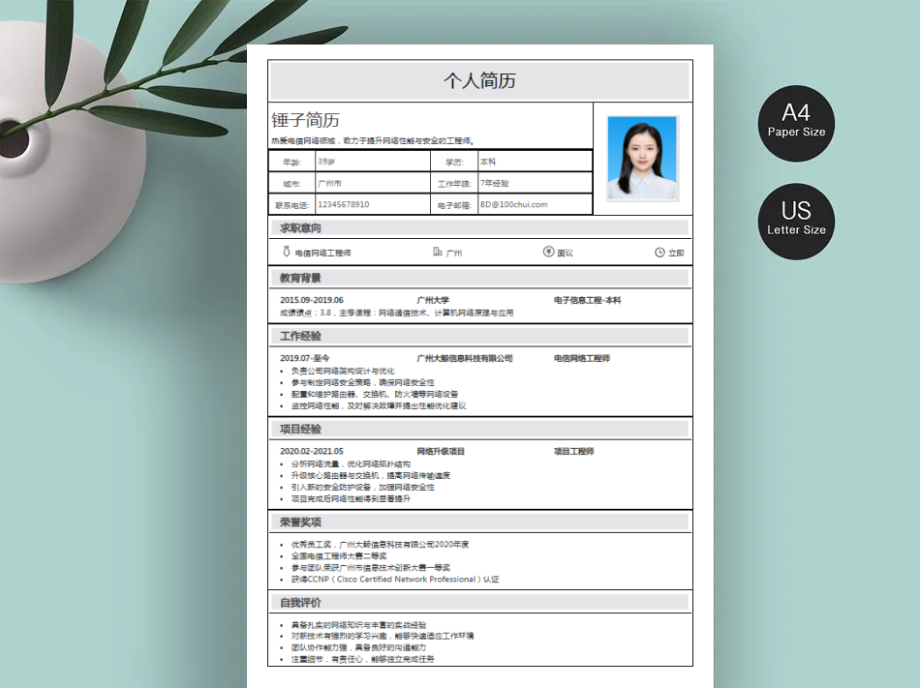Click the 荣誉奖项 section header
Screen dimensions: 920x688
click(x=480, y=523)
